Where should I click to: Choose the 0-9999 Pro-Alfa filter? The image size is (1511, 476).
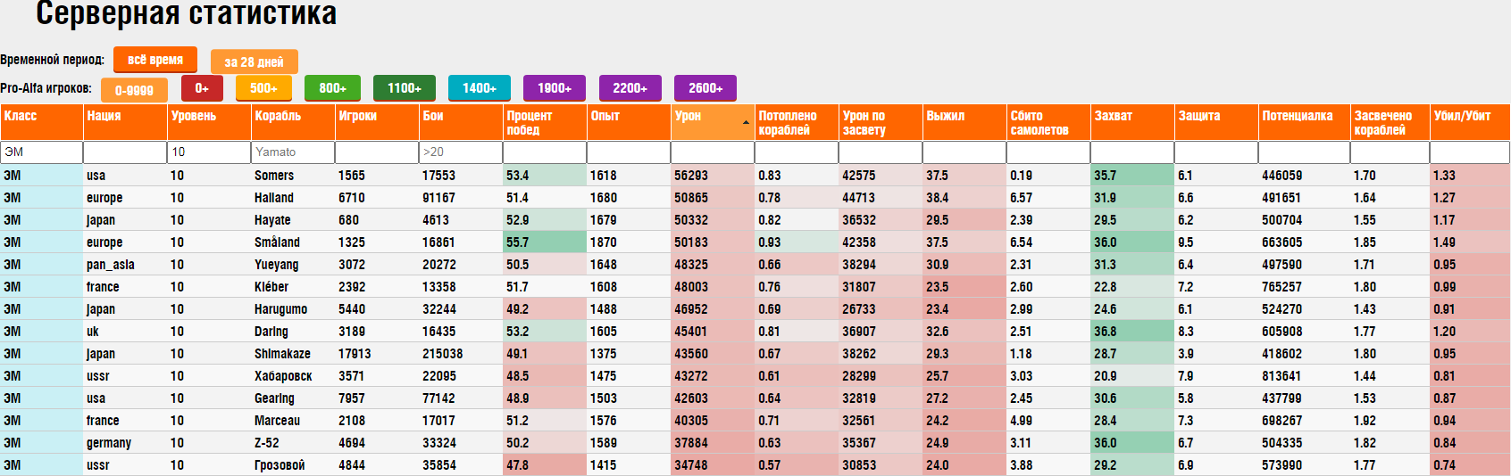coord(134,90)
